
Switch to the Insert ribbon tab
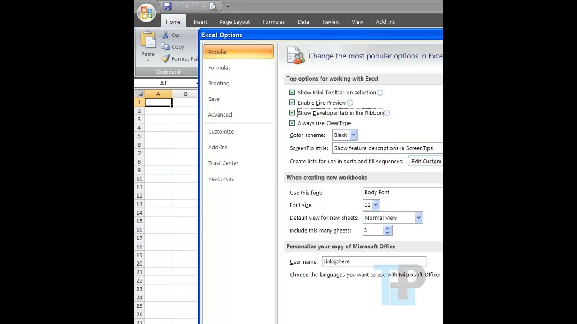[x=201, y=22]
